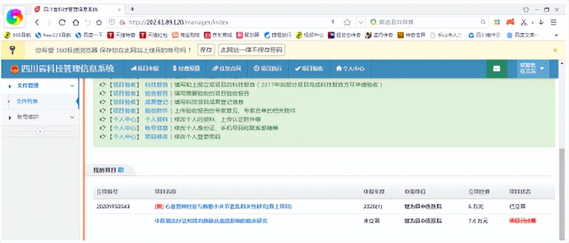This screenshot has height=243, width=569.
Task: Open the address bar history dropdown chevron
Action: [360, 22]
